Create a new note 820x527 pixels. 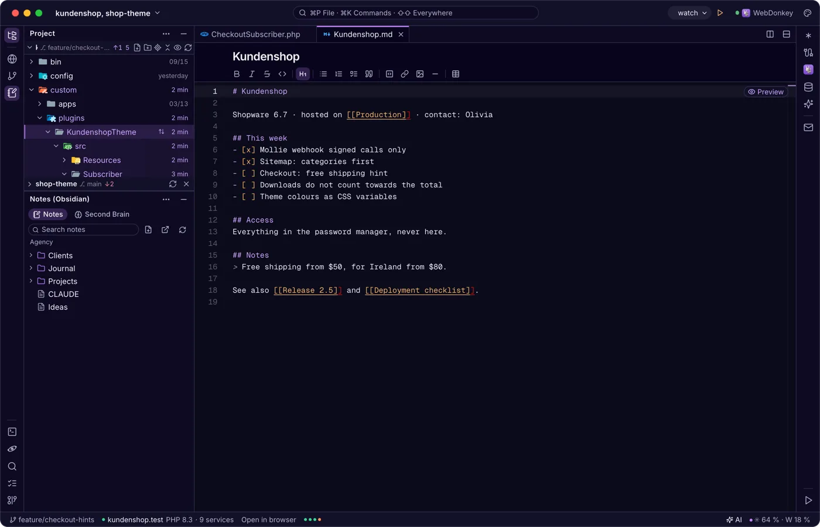(148, 230)
